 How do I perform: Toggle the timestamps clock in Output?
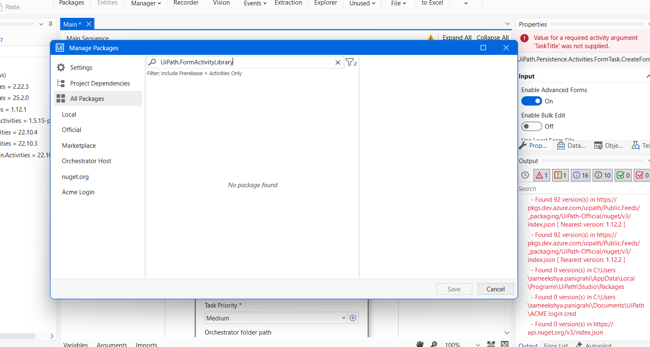tap(525, 175)
